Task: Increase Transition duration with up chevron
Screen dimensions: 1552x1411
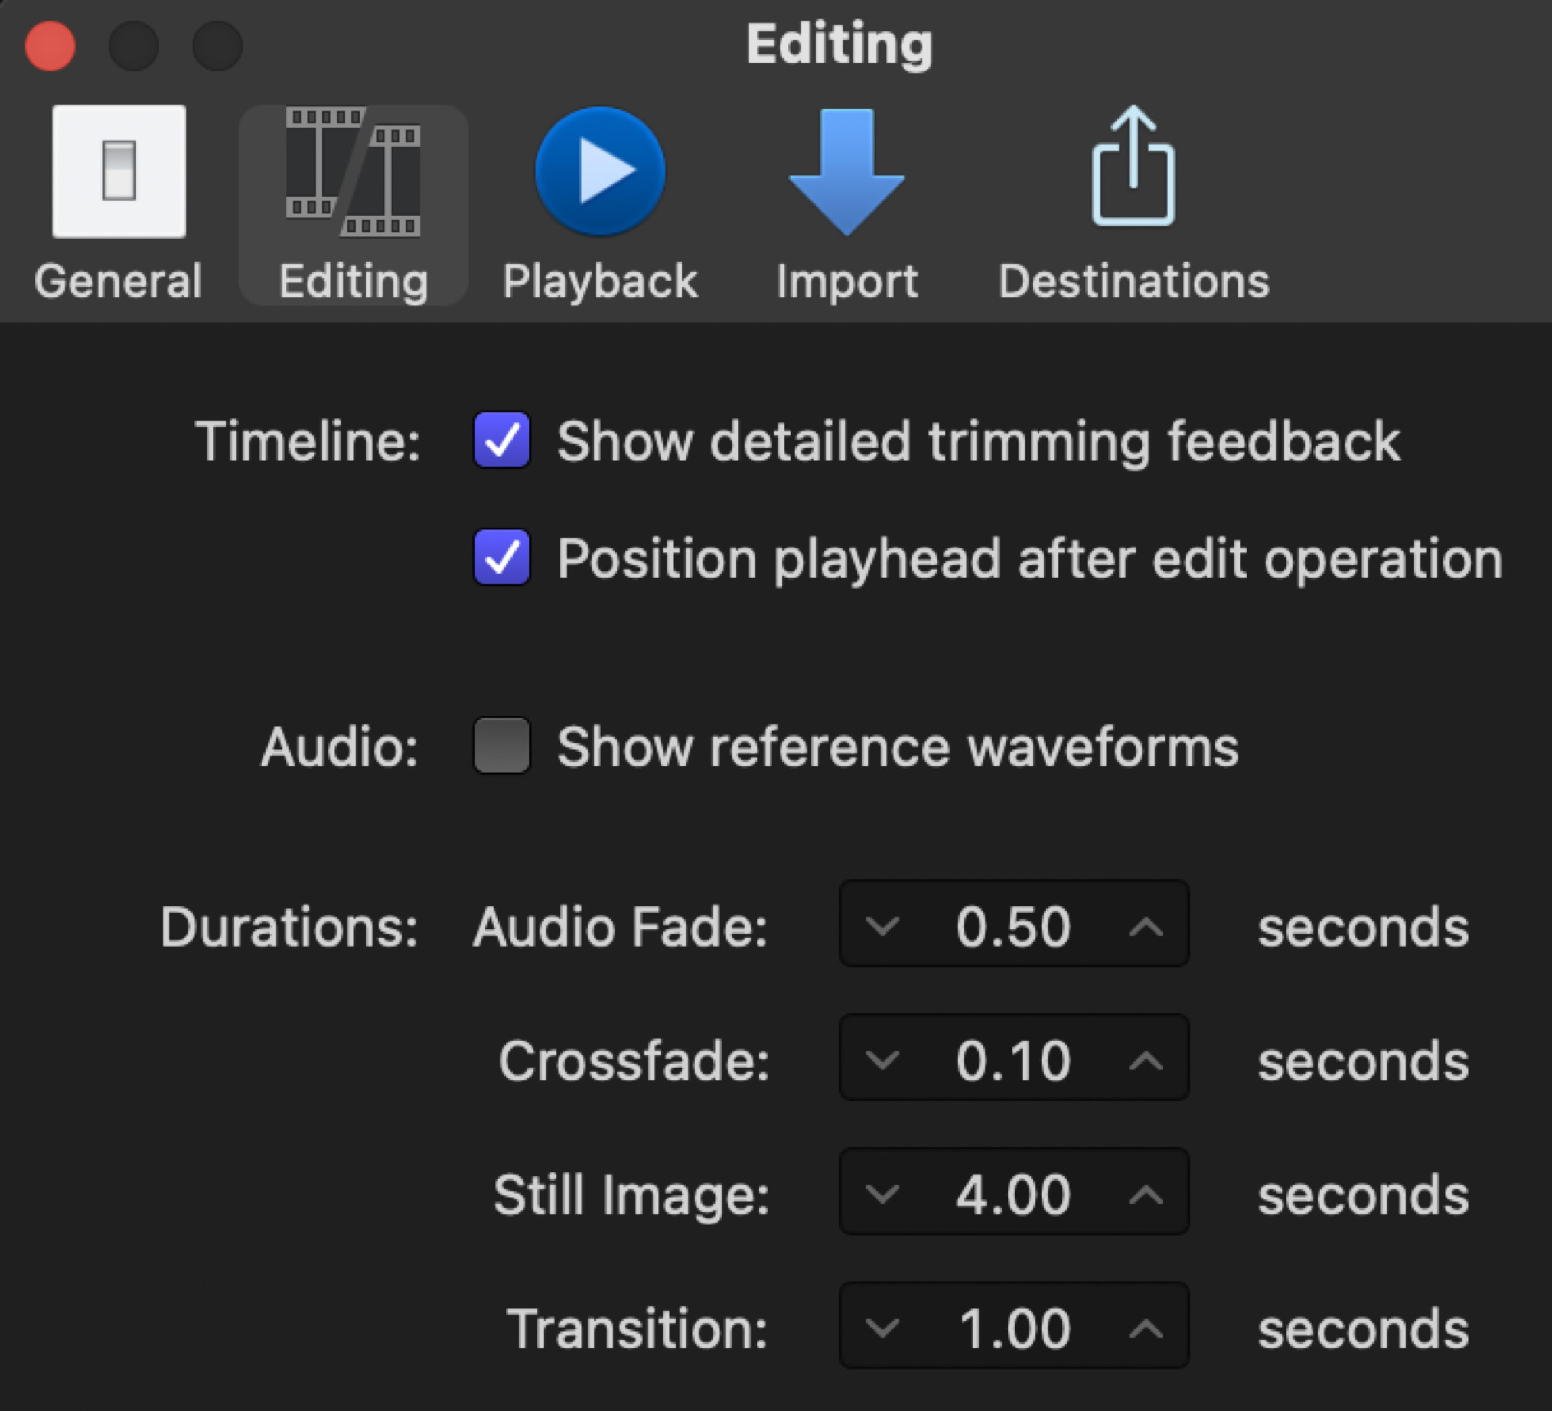Action: tap(1146, 1328)
